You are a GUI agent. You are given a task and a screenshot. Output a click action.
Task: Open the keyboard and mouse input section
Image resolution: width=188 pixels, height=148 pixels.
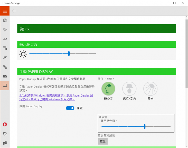[5, 48]
